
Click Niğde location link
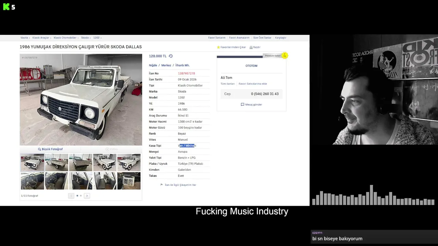(x=153, y=65)
